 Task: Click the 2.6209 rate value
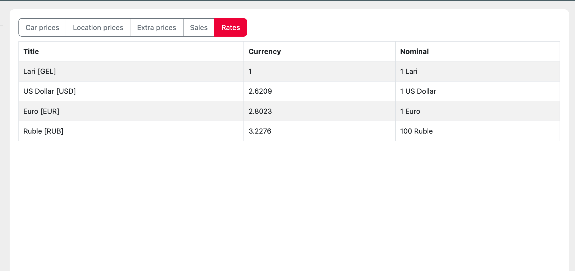260,91
